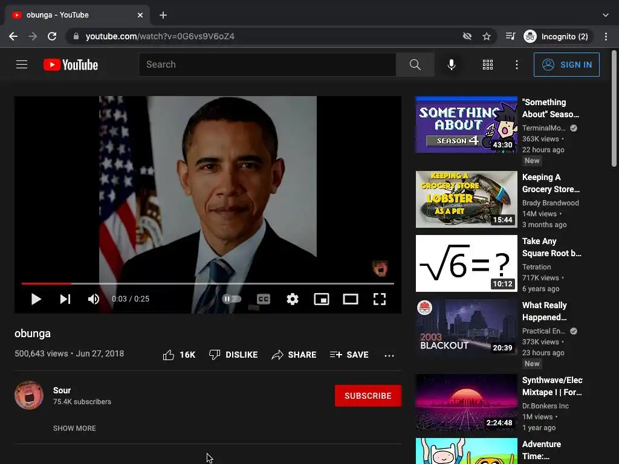Screen dimensions: 619x464
Task: View site info via lock icon
Action: tap(76, 36)
